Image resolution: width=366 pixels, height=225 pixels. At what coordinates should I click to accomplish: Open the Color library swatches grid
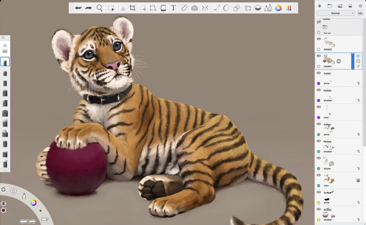click(x=288, y=8)
